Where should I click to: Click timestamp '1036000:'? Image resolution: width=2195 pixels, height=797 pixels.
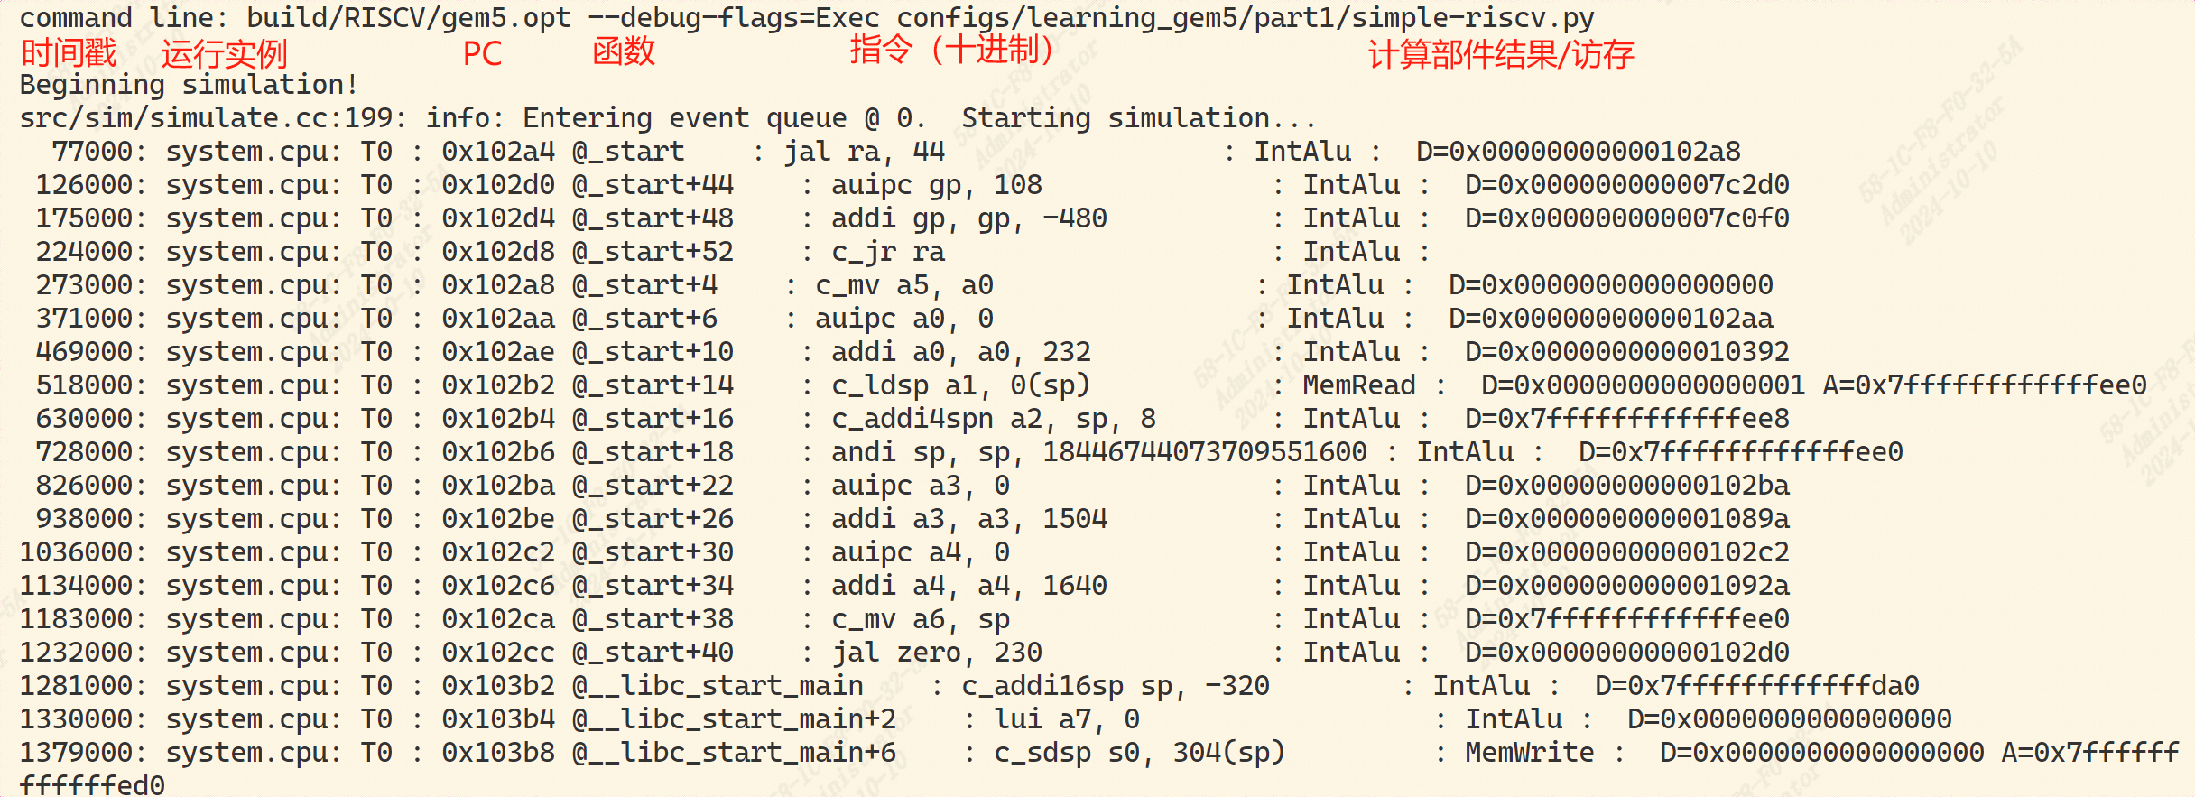(x=82, y=552)
